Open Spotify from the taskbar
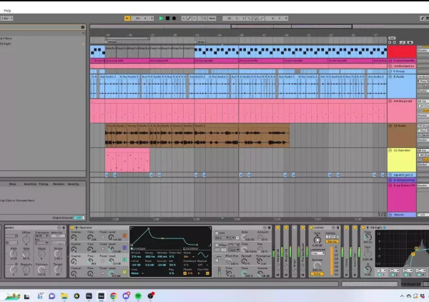 pyautogui.click(x=139, y=295)
